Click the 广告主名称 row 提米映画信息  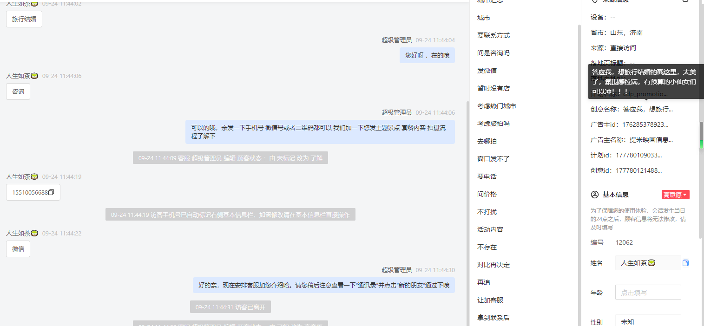tap(632, 140)
